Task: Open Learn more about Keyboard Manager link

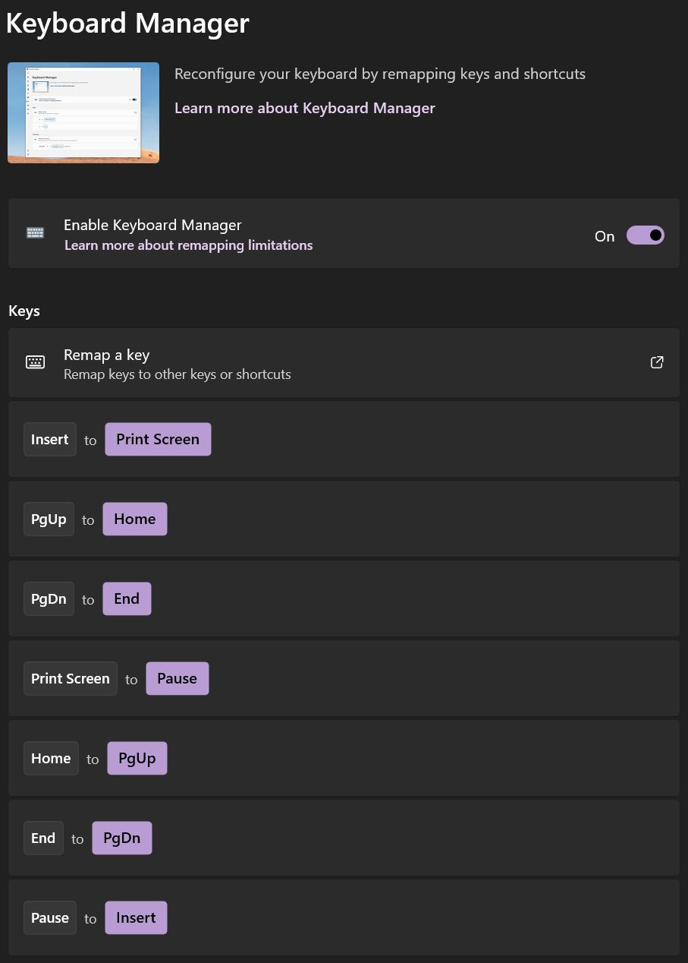Action: tap(305, 108)
